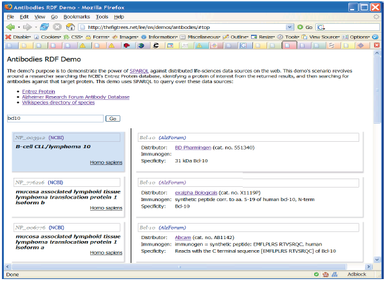The width and height of the screenshot is (385, 281).
Task: Click the Forward arrow navigation button
Action: coord(27,27)
